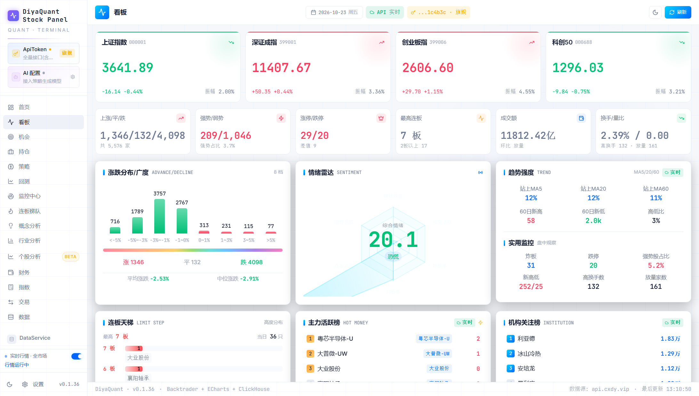The height and width of the screenshot is (396, 699).
Task: Open AI 配置 gear settings icon
Action: 73,77
